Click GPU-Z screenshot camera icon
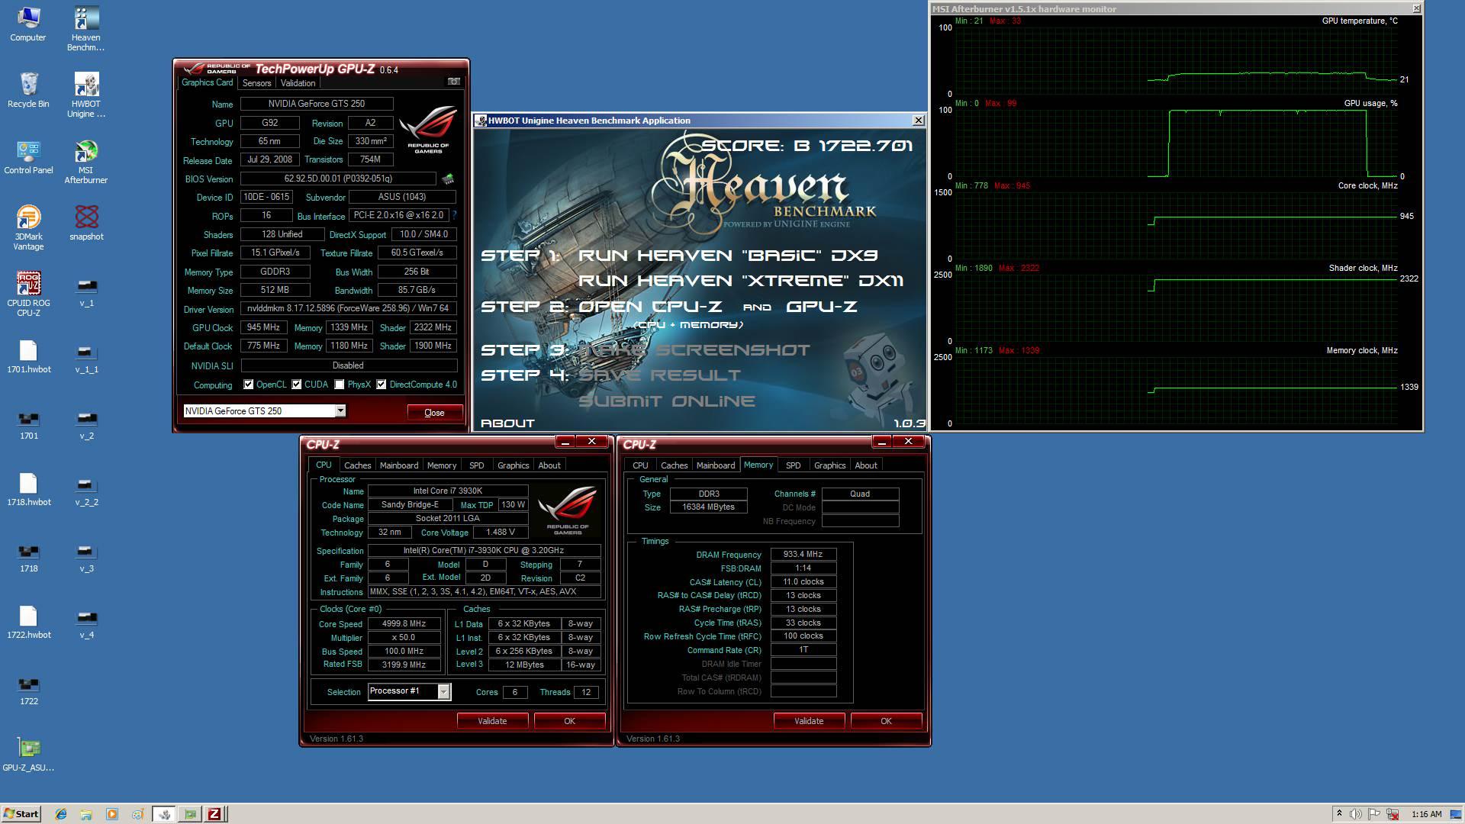The width and height of the screenshot is (1465, 824). pyautogui.click(x=453, y=82)
